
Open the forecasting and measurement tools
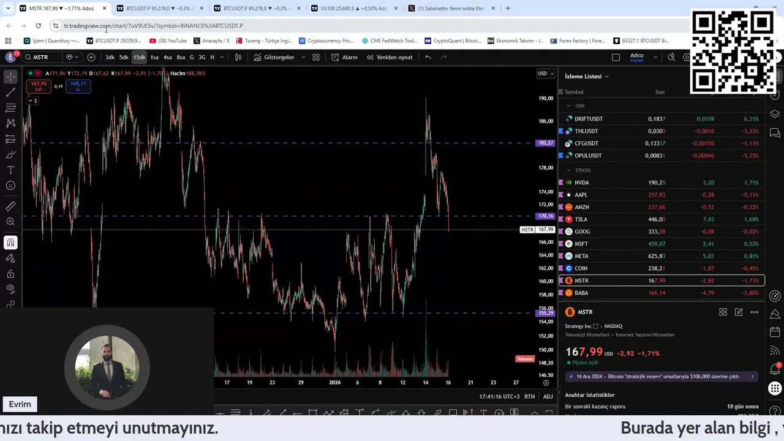click(10, 139)
